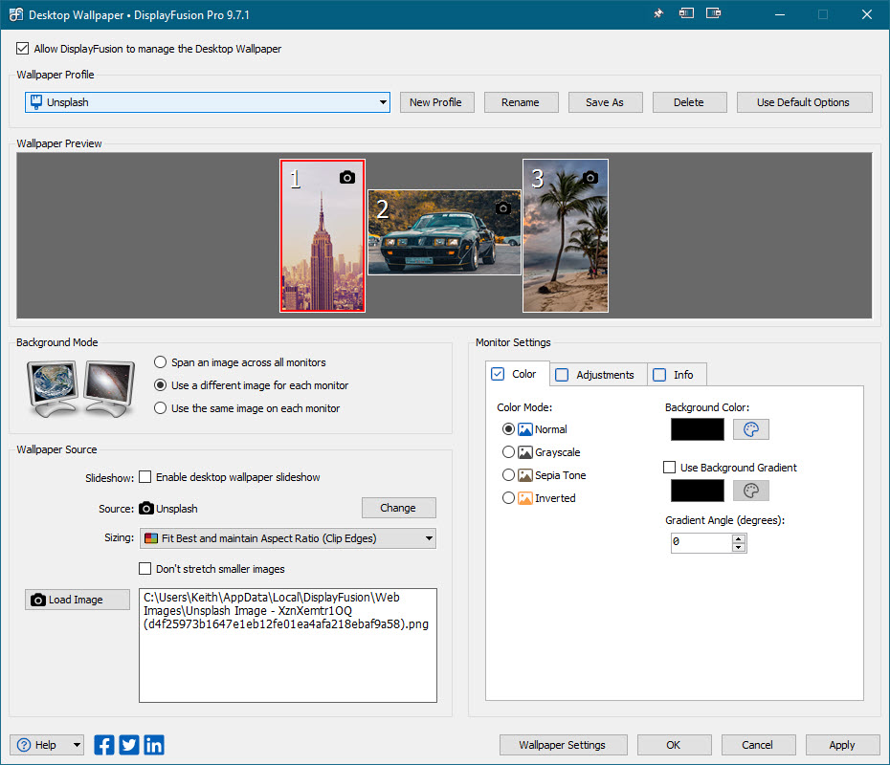The image size is (890, 765).
Task: Enable desktop wallpaper slideshow checkbox
Action: coord(145,477)
